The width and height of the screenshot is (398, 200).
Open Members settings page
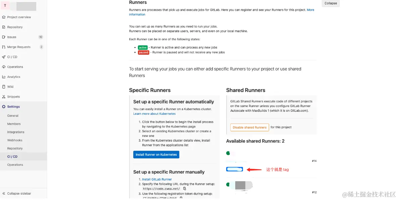click(x=14, y=124)
